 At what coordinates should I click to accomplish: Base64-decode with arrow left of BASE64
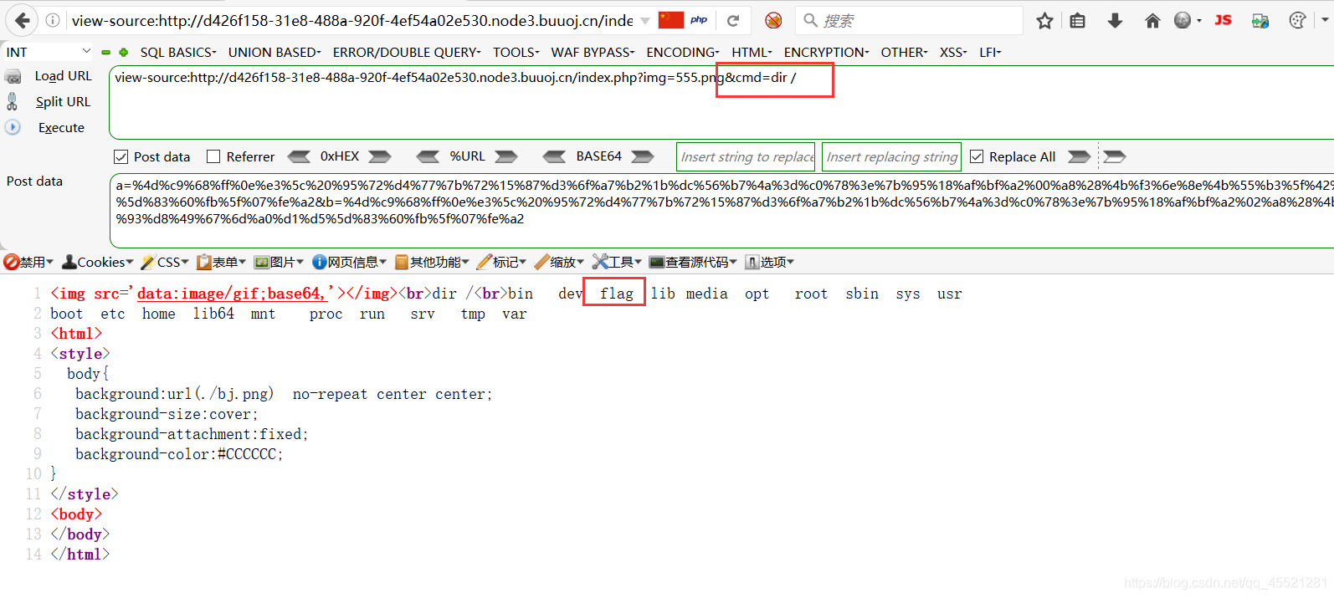pyautogui.click(x=554, y=156)
